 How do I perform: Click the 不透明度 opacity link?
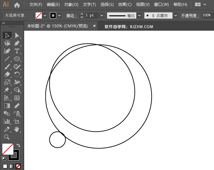click(190, 16)
